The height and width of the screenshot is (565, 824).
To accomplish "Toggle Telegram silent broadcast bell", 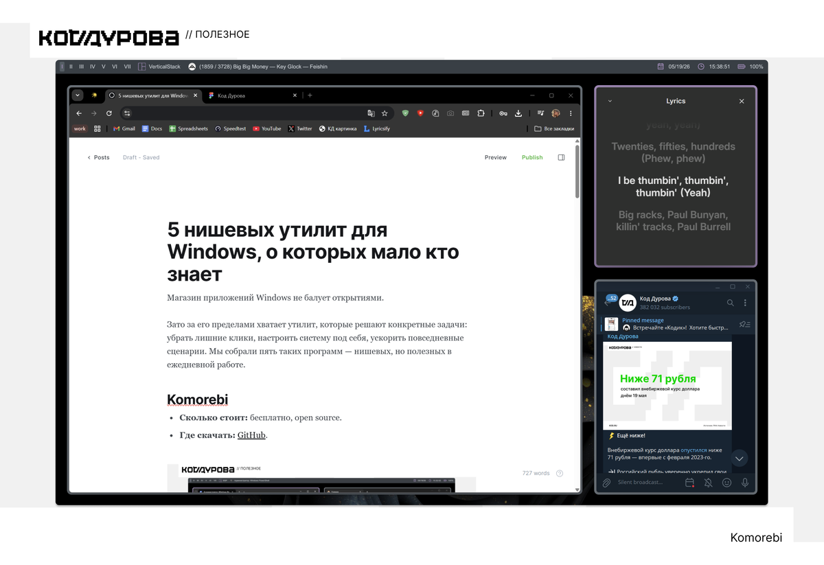I will click(708, 483).
